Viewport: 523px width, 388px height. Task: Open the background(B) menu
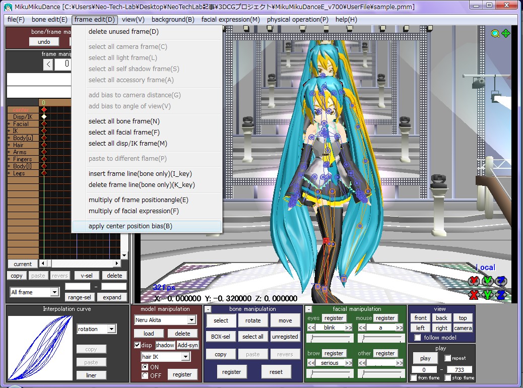(173, 19)
